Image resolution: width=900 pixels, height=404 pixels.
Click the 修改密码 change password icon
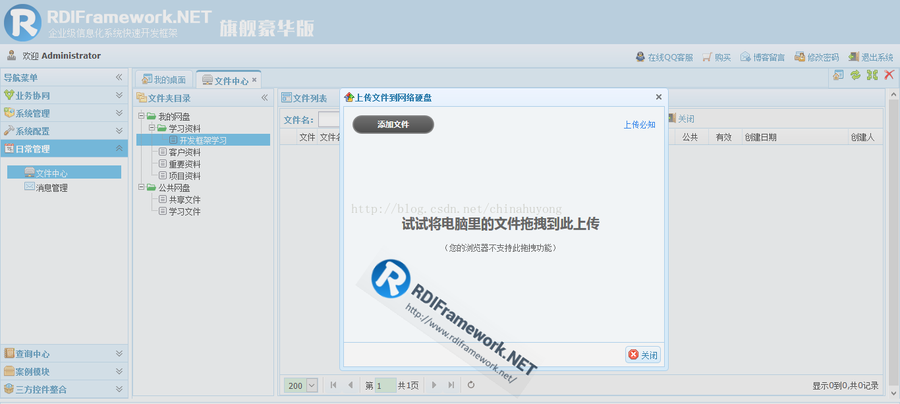(x=800, y=57)
